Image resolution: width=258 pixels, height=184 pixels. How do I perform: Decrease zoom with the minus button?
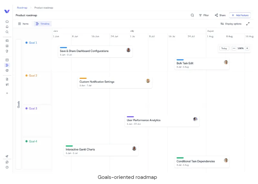tap(234, 48)
